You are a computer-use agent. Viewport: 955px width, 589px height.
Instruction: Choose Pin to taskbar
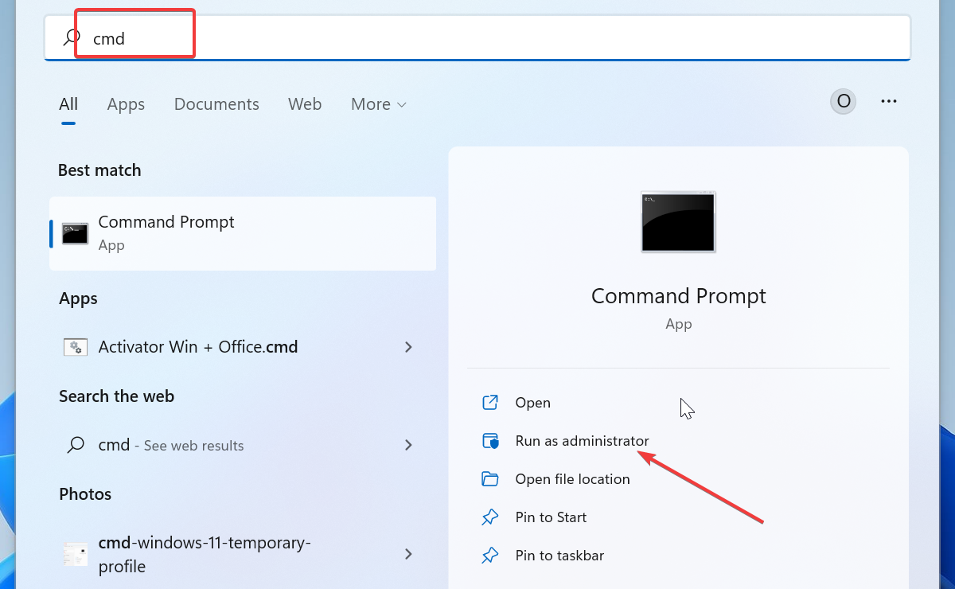point(559,556)
